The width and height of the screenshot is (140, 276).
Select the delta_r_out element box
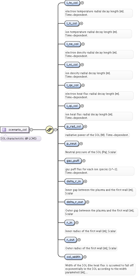coord(75,202)
